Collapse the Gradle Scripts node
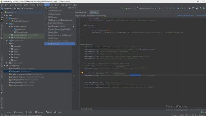Image resolution: width=206 pixels, height=116 pixels. click(x=5, y=66)
